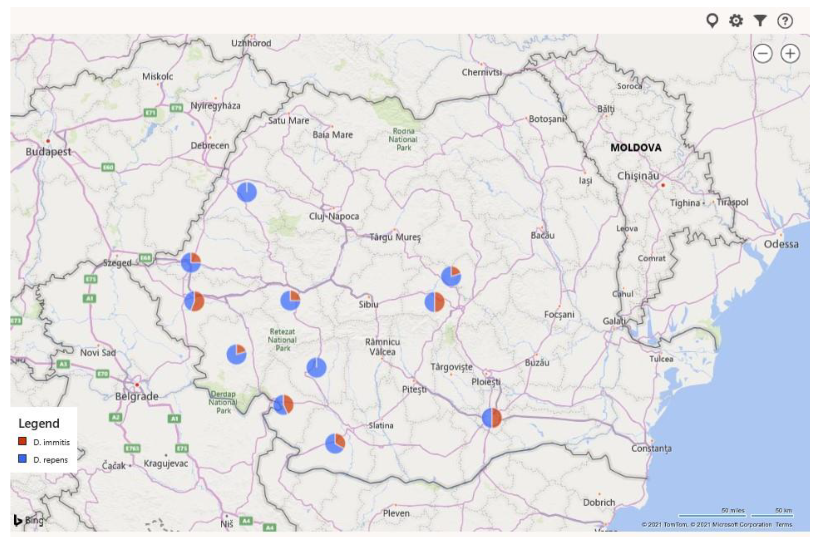Select the all-blue pie chart near Cluj-Napoca
The height and width of the screenshot is (540, 816).
tap(246, 192)
